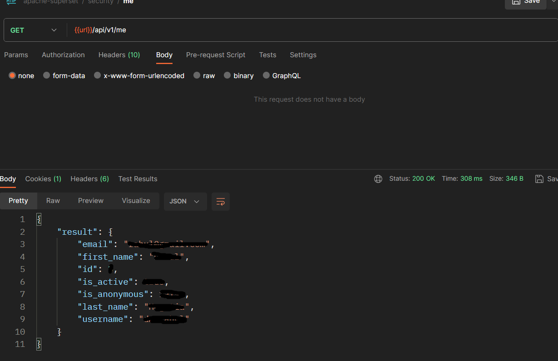Click the Time: 308 ms text
The height and width of the screenshot is (361, 558).
coord(462,179)
